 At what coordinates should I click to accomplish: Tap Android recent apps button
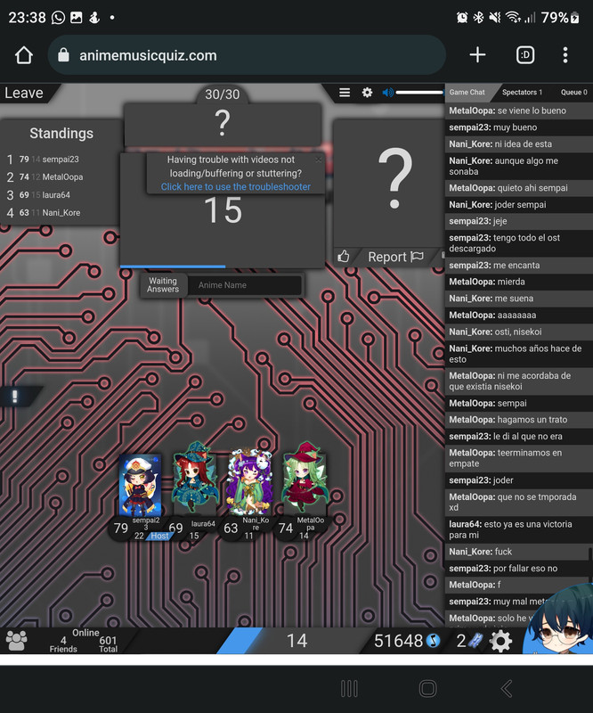(x=349, y=688)
